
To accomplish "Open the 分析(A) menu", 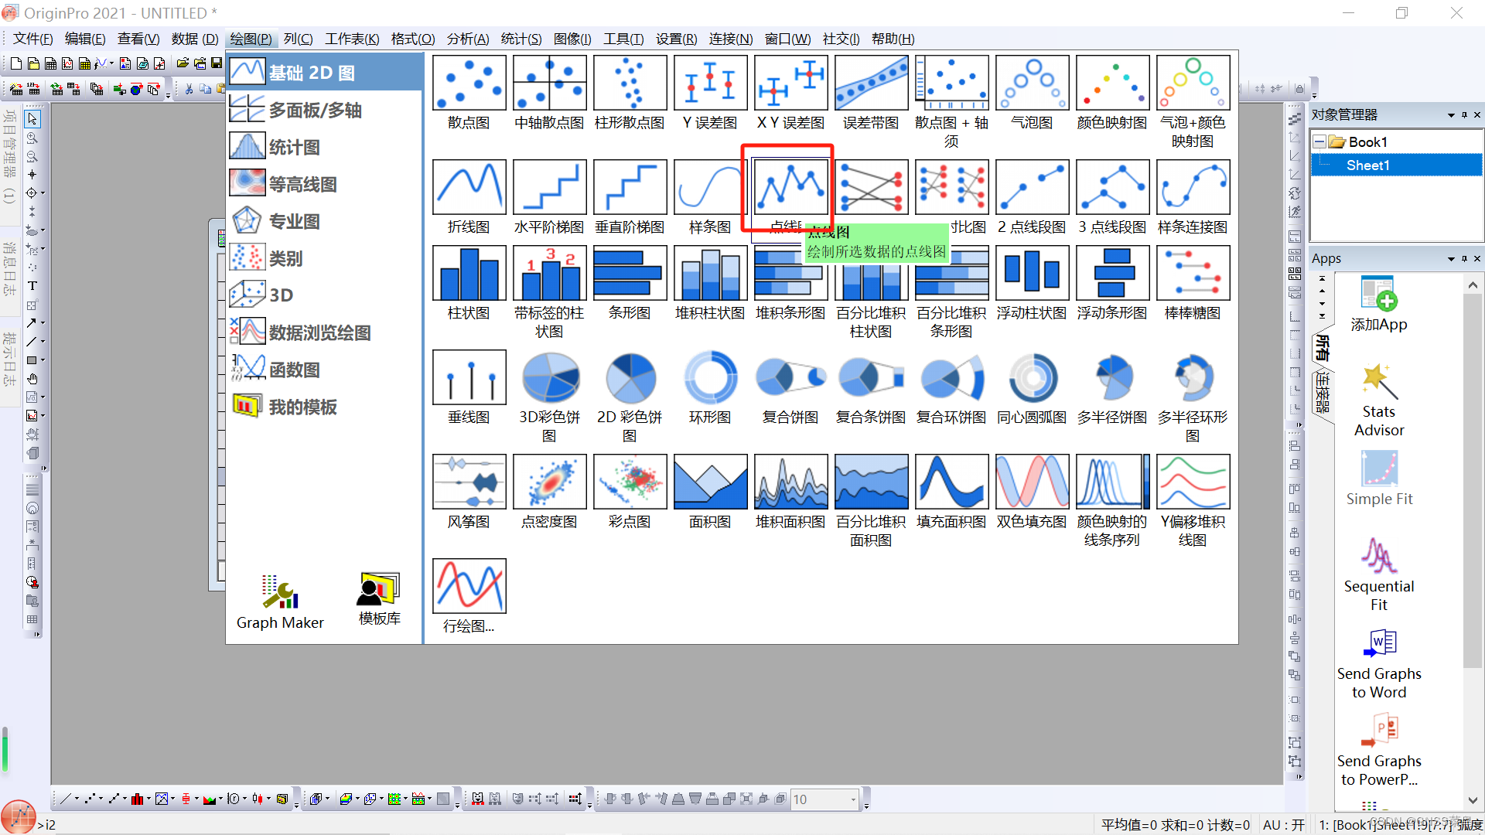I will (x=467, y=39).
